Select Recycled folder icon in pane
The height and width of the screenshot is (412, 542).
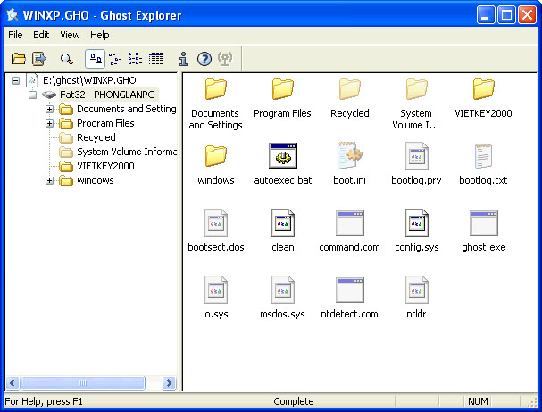tap(350, 89)
